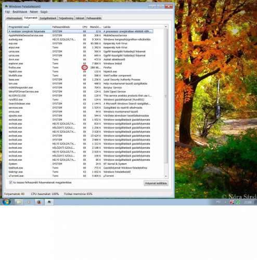This screenshot has height=260, width=257.
Task: Select the Folyamatok tab
Action: click(x=31, y=18)
